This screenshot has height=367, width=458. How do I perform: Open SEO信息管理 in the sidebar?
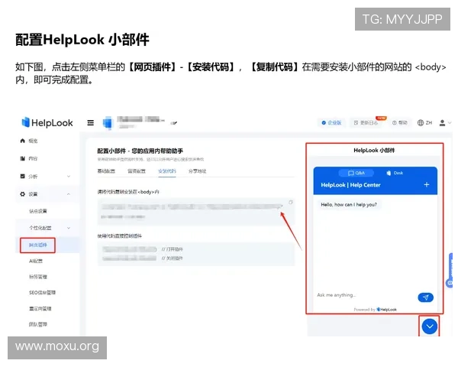tap(42, 292)
